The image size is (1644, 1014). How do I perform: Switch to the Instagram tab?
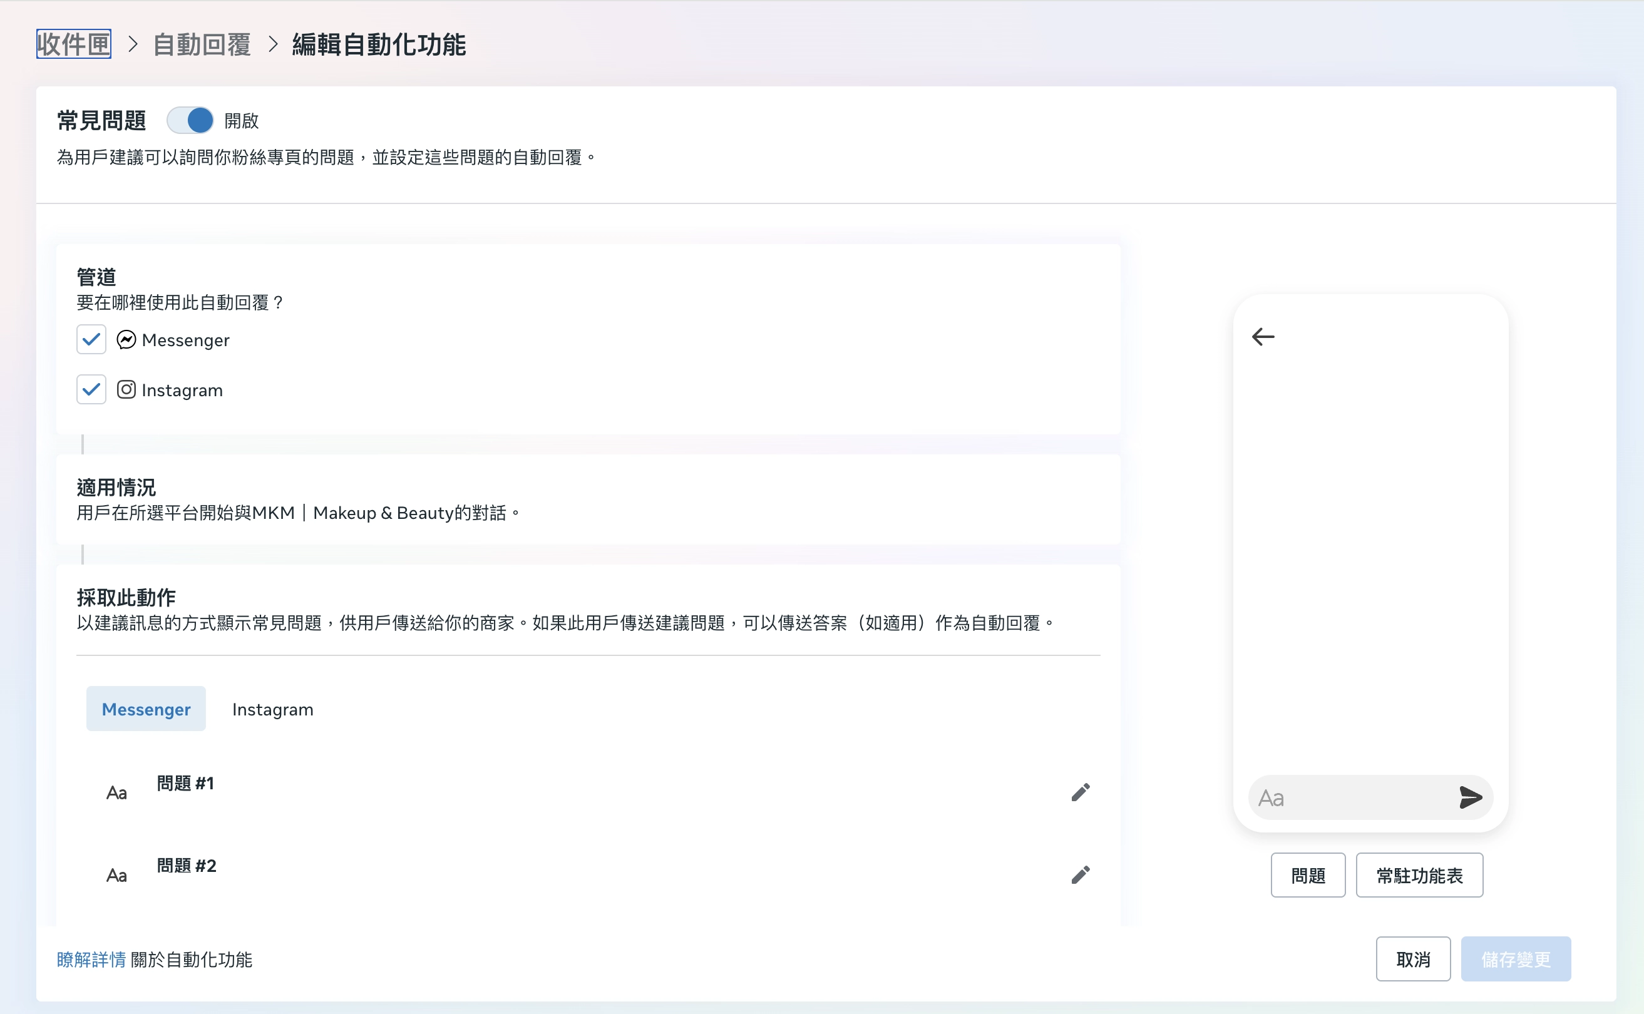[272, 709]
